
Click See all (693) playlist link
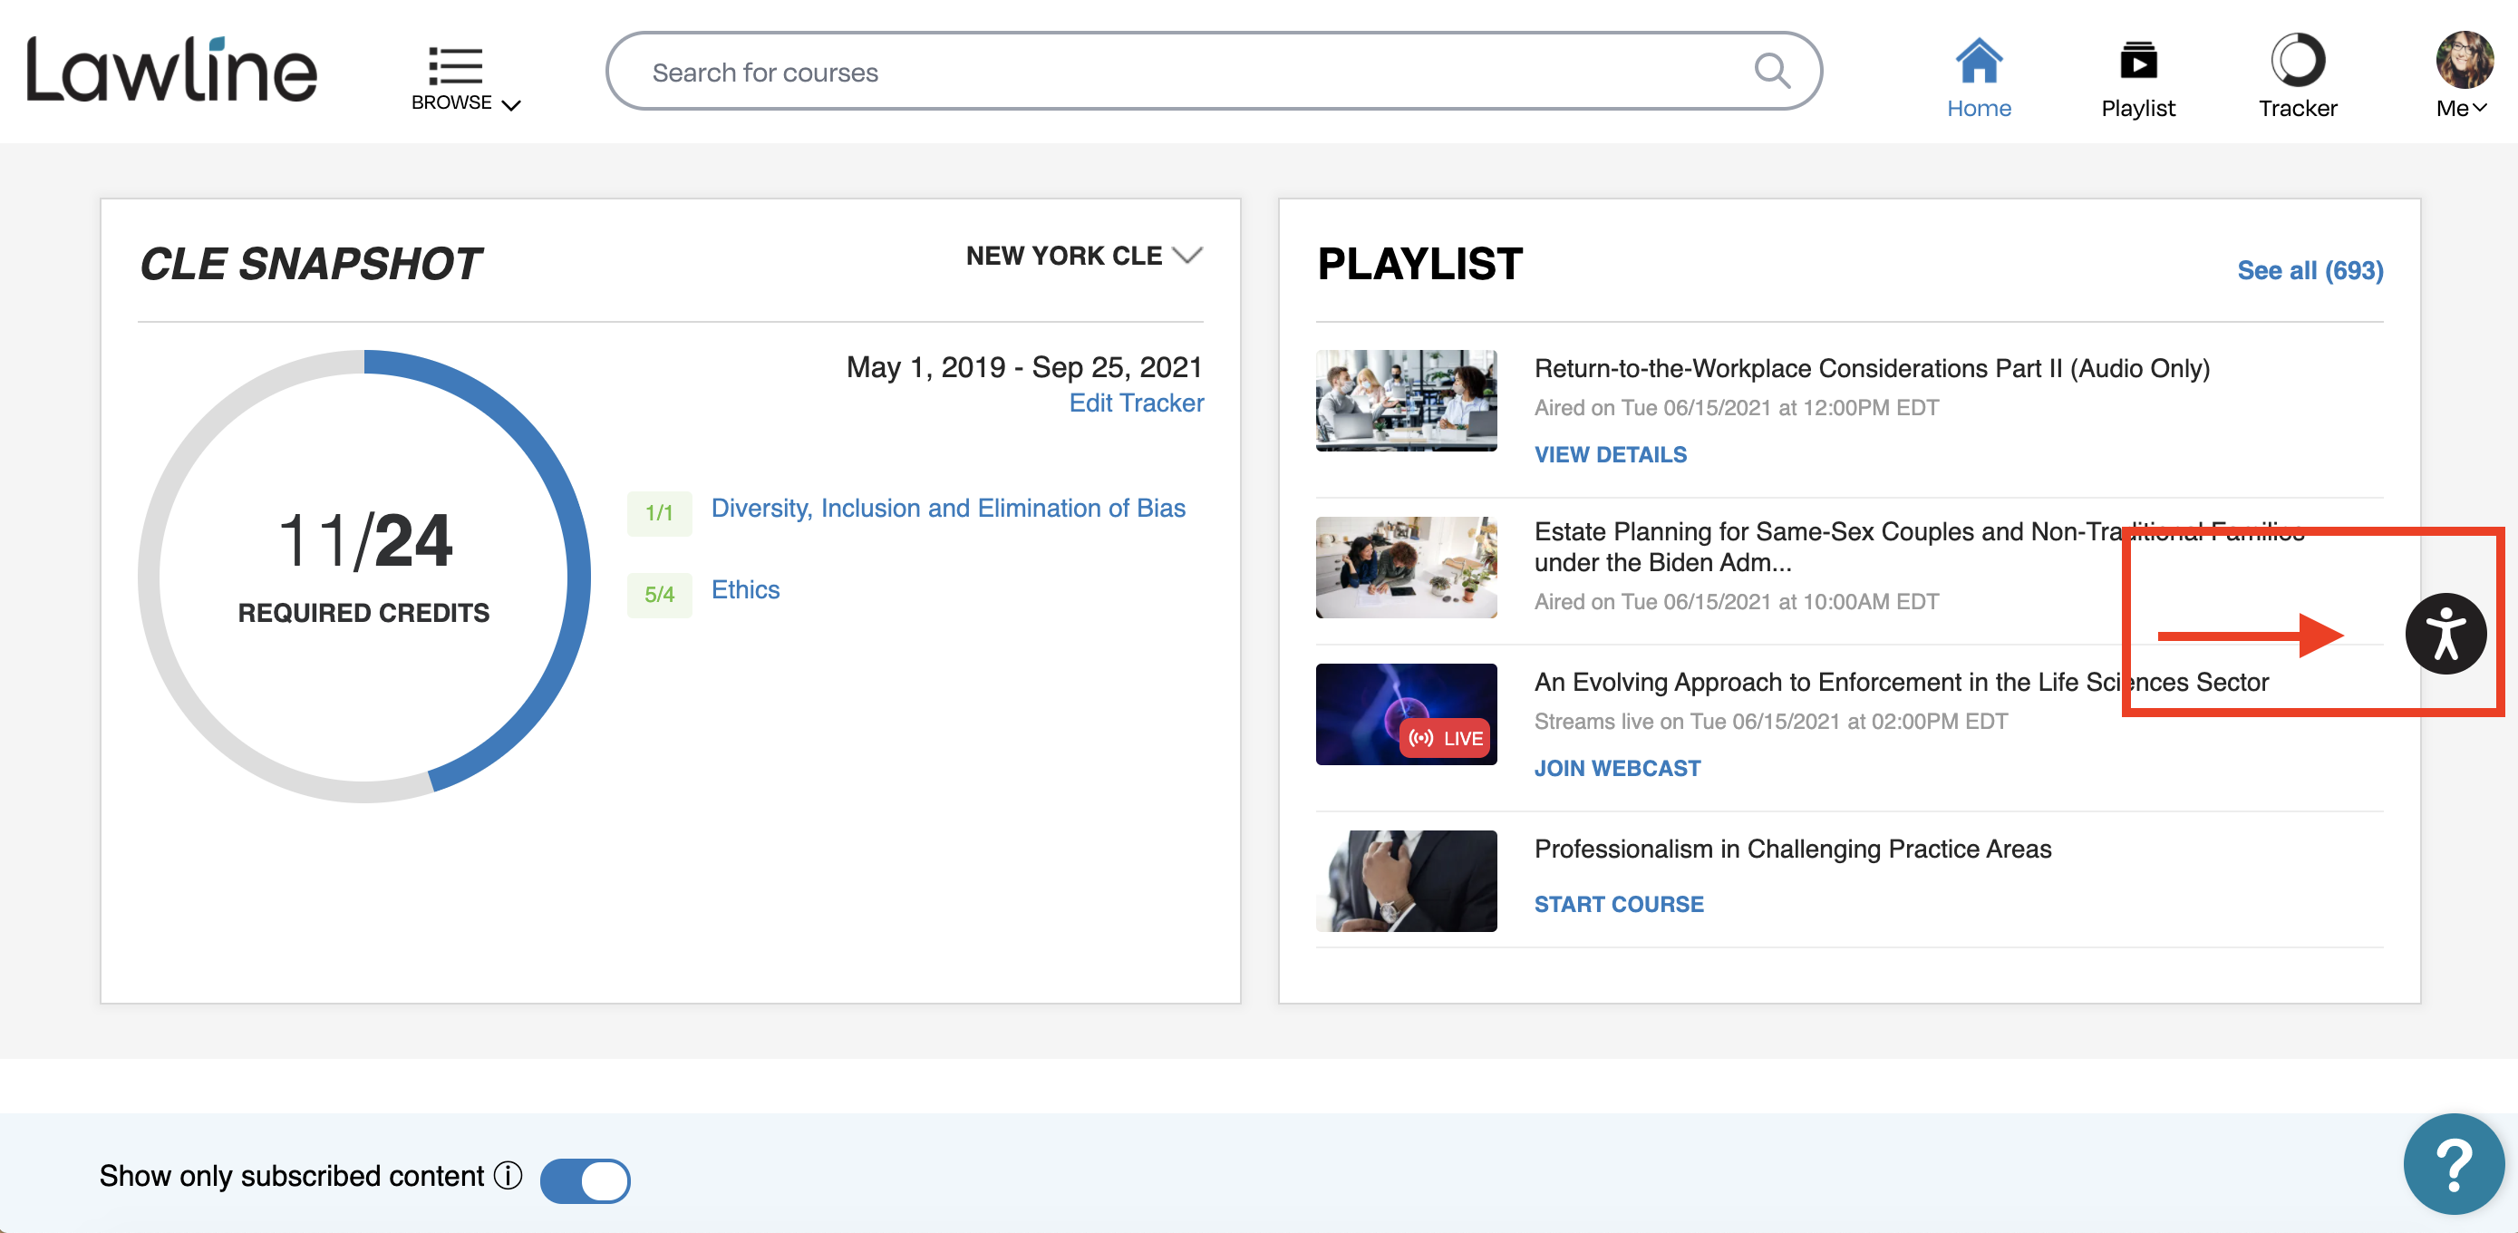click(x=2310, y=271)
